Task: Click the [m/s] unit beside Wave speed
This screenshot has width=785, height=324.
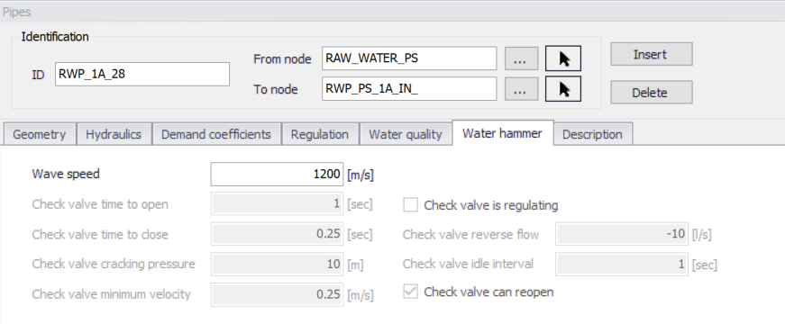Action: click(x=361, y=175)
